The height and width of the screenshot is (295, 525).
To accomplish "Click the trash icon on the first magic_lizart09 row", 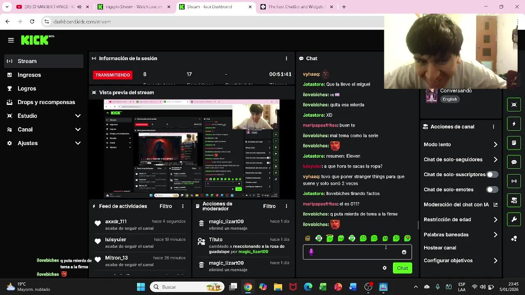I will click(x=201, y=223).
